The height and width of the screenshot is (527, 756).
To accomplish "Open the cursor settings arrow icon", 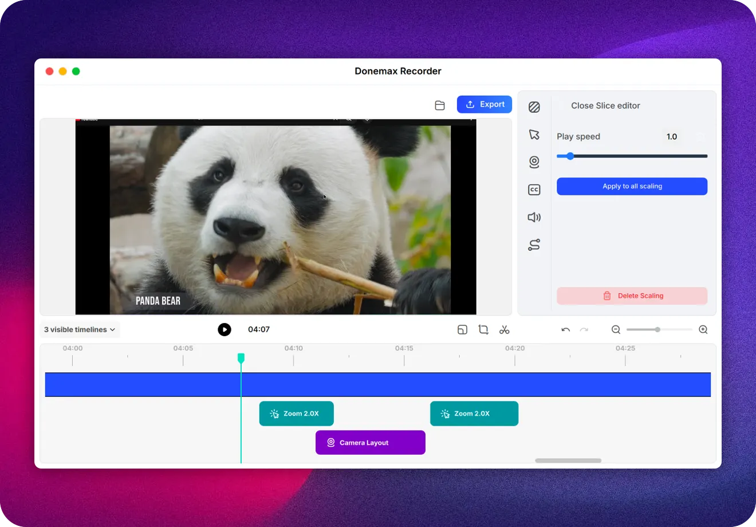I will [x=534, y=135].
